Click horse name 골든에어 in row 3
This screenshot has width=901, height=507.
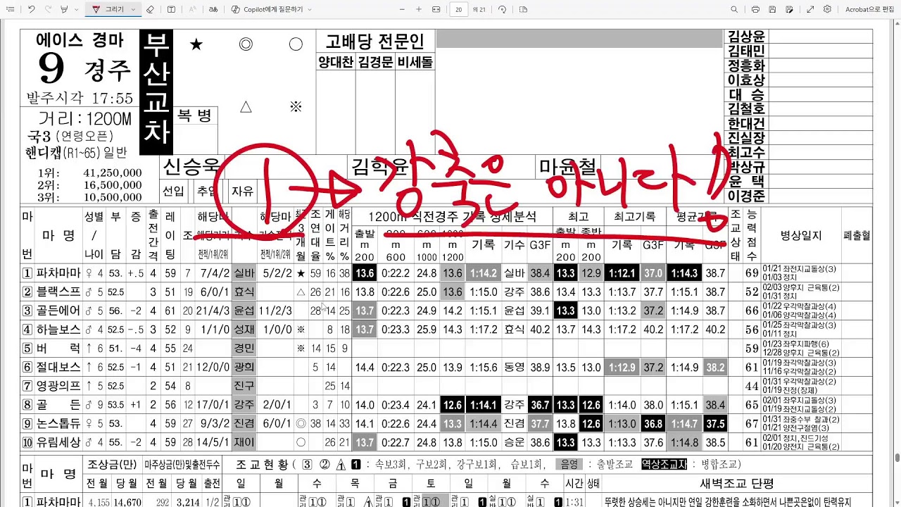pyautogui.click(x=58, y=311)
